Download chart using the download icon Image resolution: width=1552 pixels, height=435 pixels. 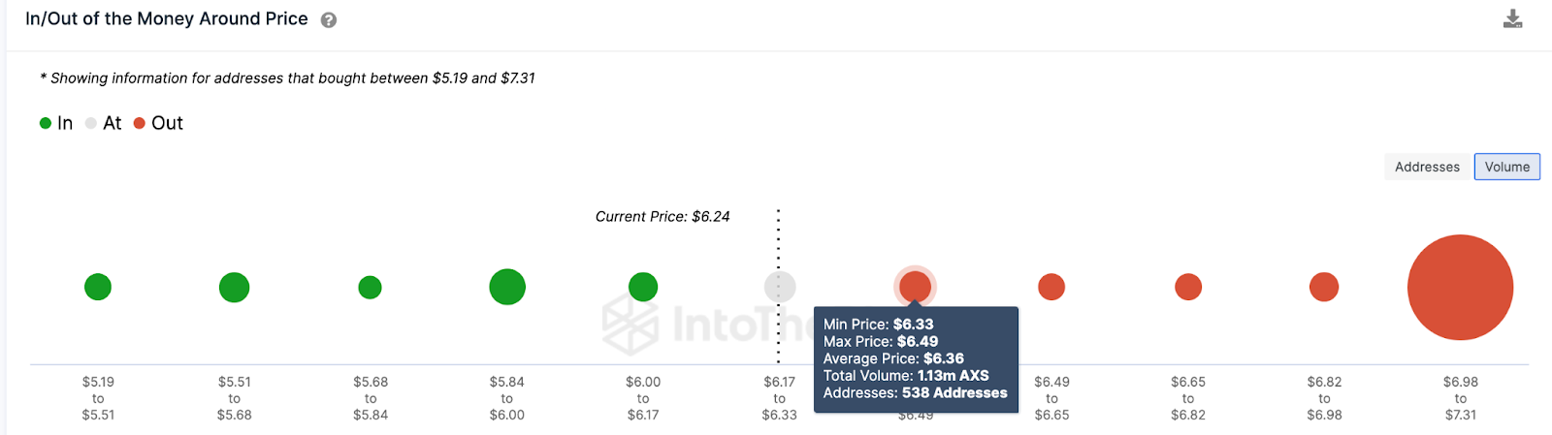coord(1512,18)
